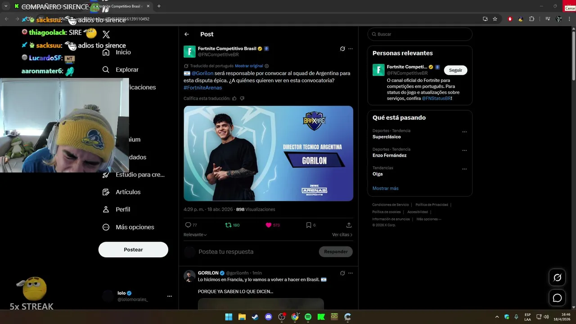Click Grok icon on GORILON reply
This screenshot has height=324, width=576.
click(342, 273)
